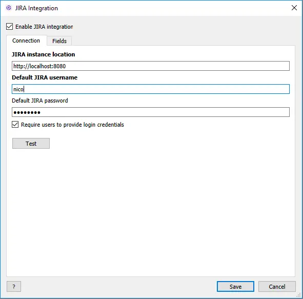Click the 'Default JIRA username' heading label

[x=45, y=77]
